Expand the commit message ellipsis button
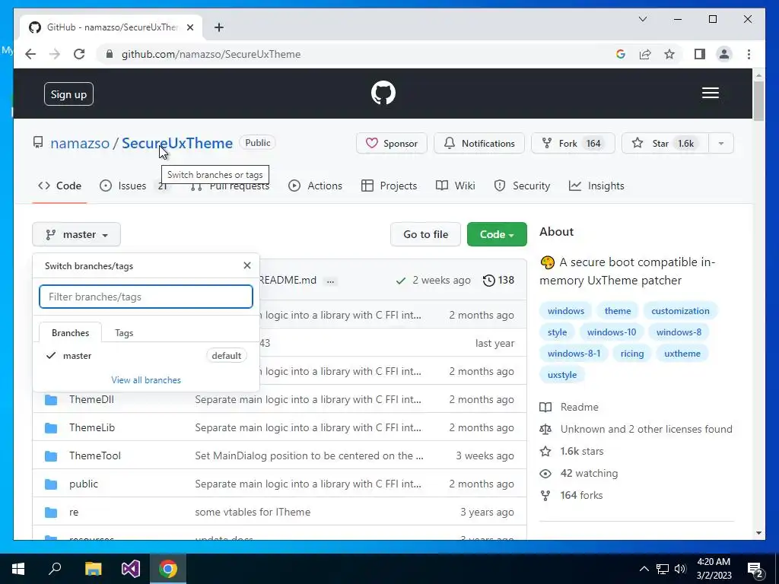Image resolution: width=779 pixels, height=584 pixels. pyautogui.click(x=330, y=281)
